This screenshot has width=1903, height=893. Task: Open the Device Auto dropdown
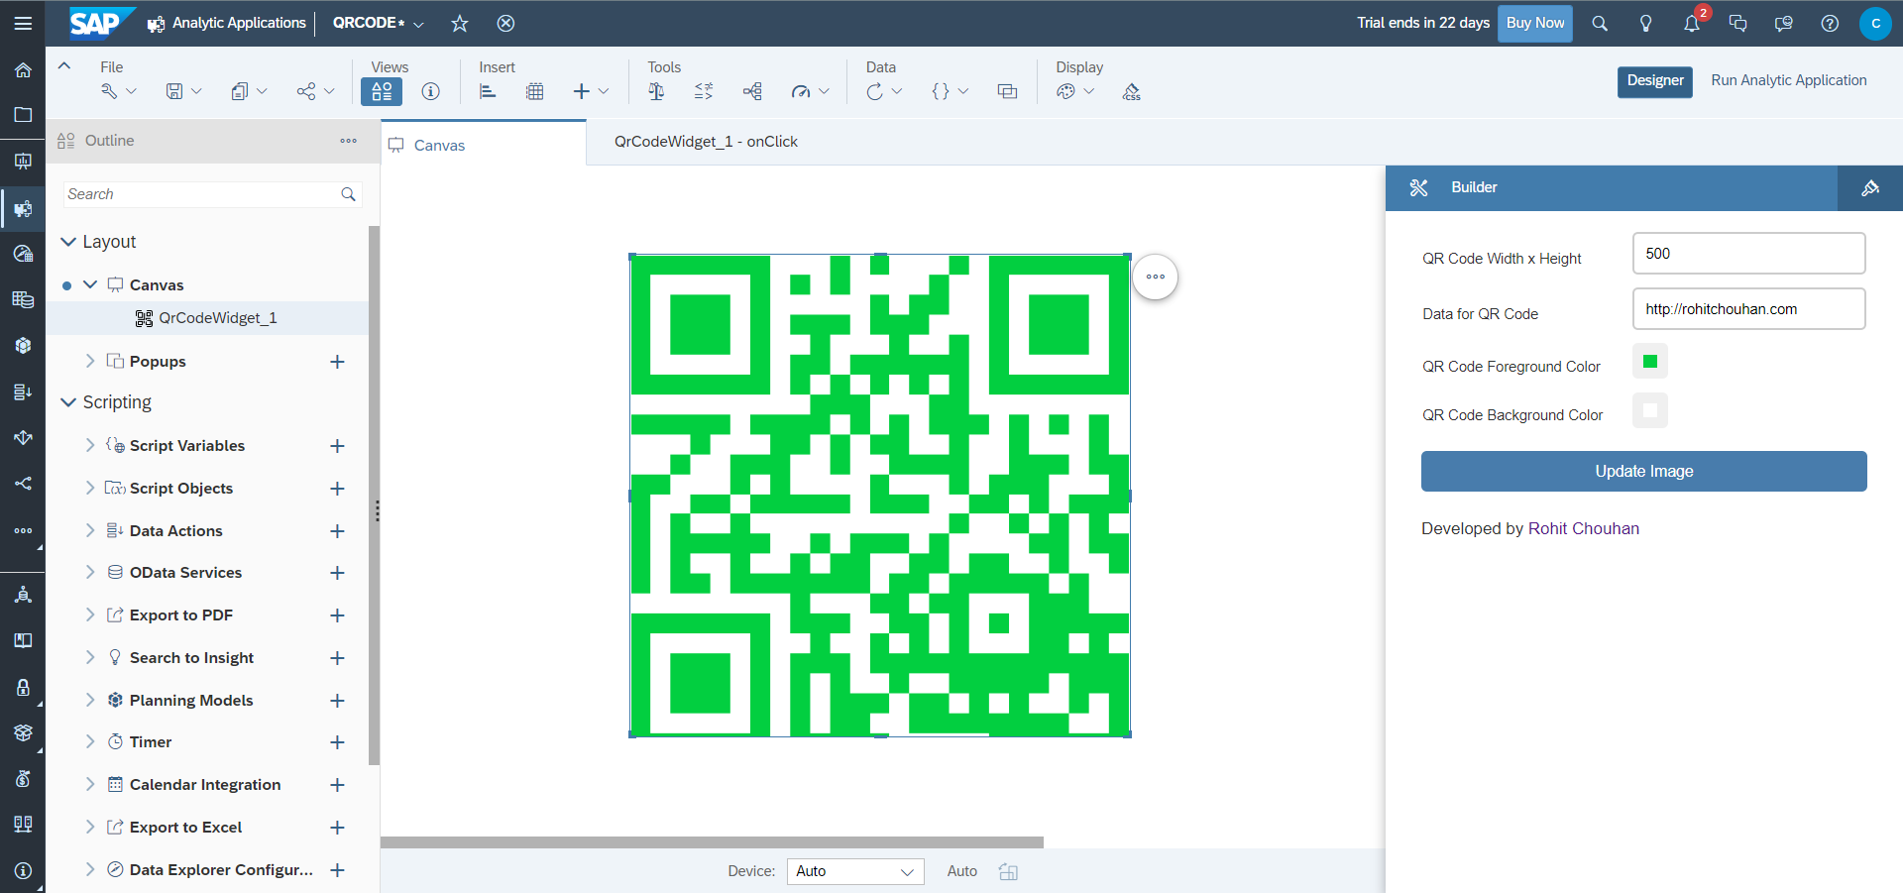855,871
